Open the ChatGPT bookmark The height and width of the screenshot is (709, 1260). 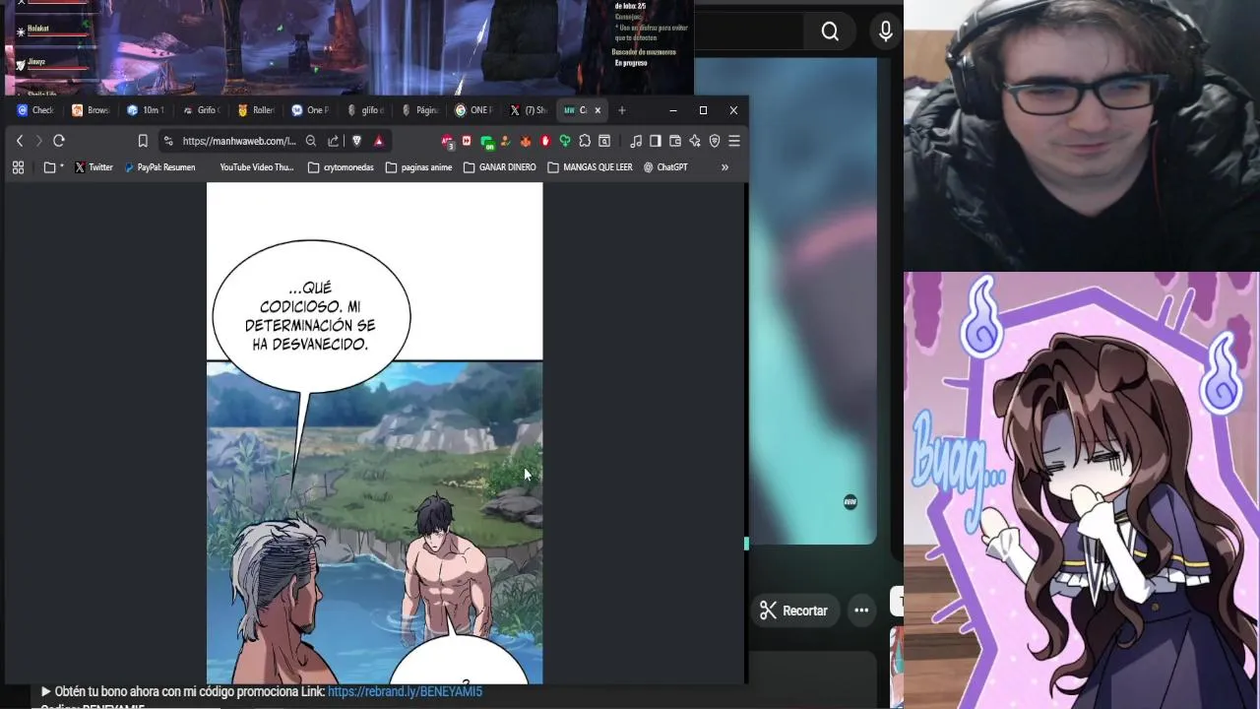click(665, 167)
